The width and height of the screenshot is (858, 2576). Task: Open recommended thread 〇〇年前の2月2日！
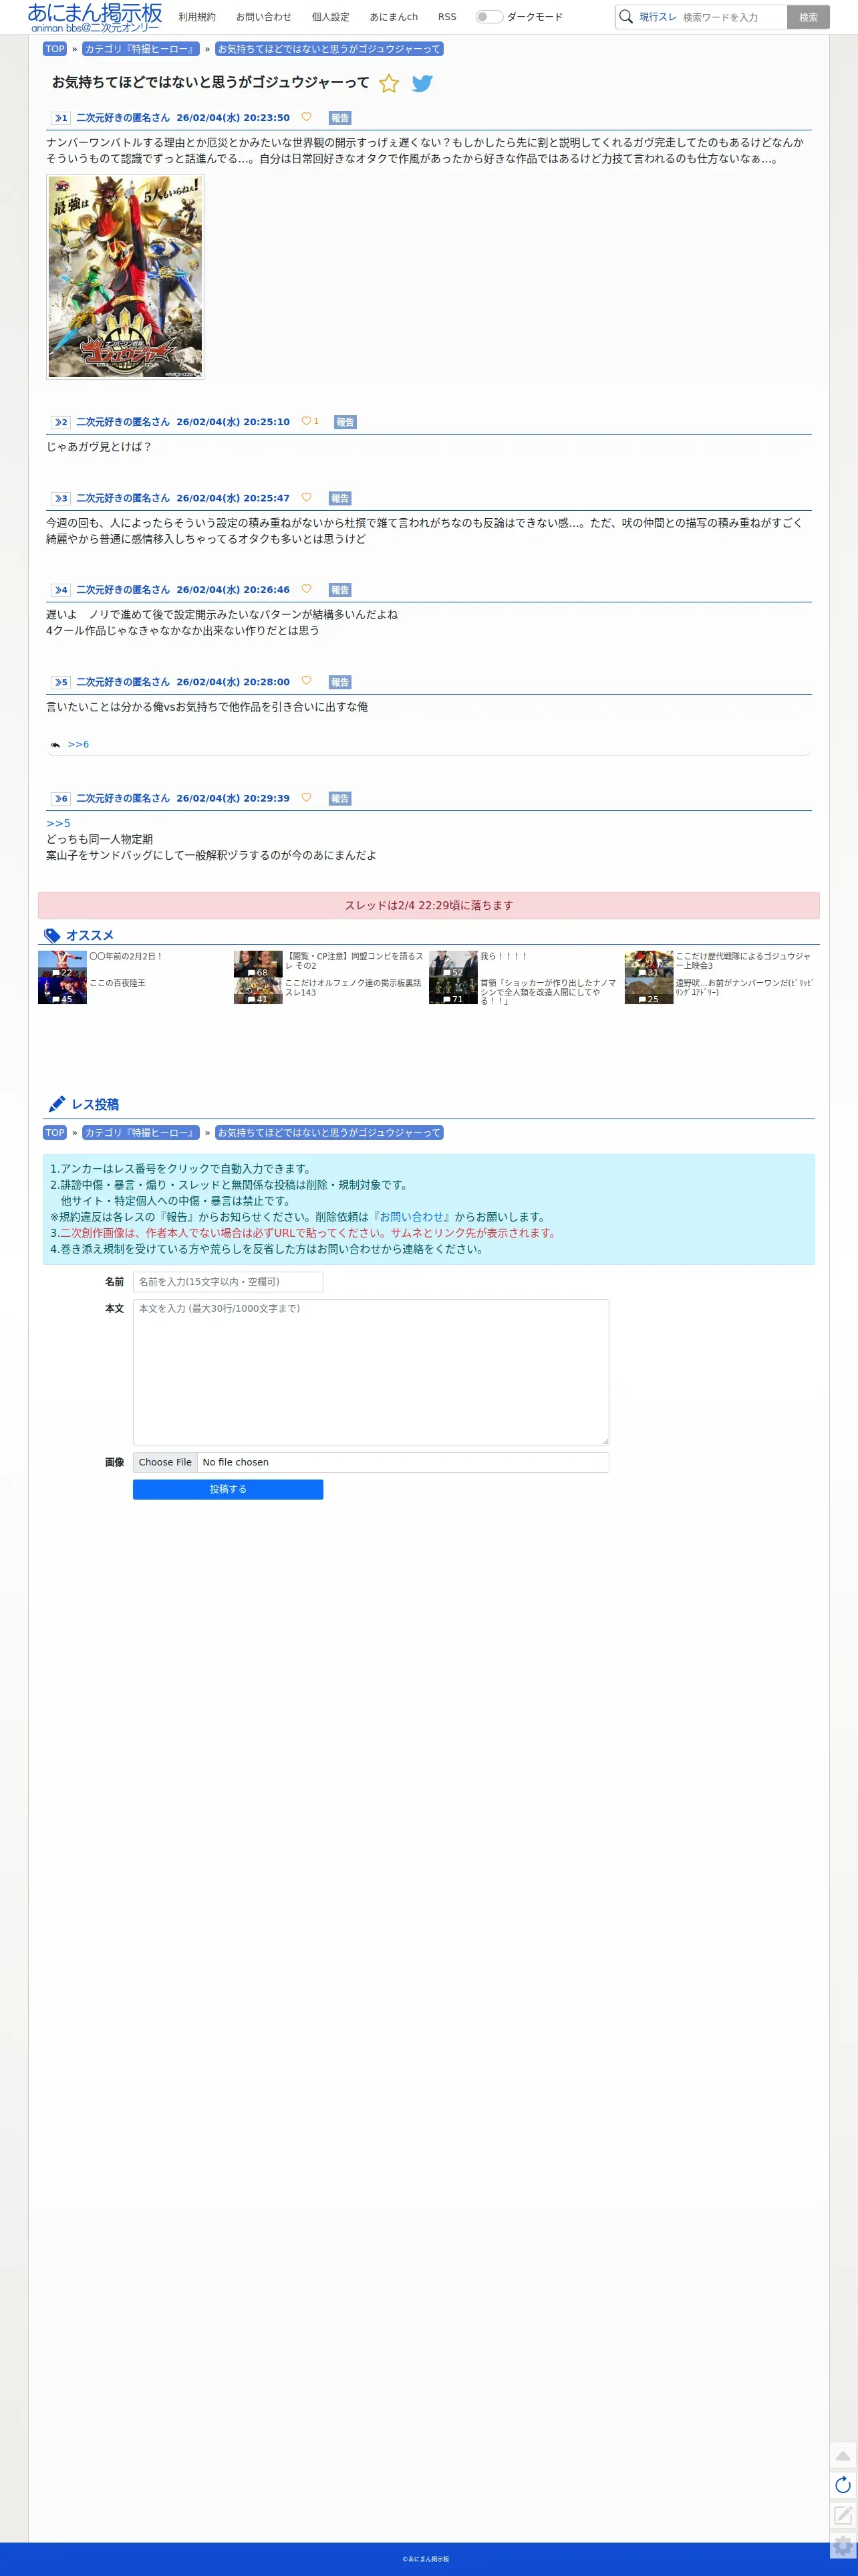(x=126, y=956)
